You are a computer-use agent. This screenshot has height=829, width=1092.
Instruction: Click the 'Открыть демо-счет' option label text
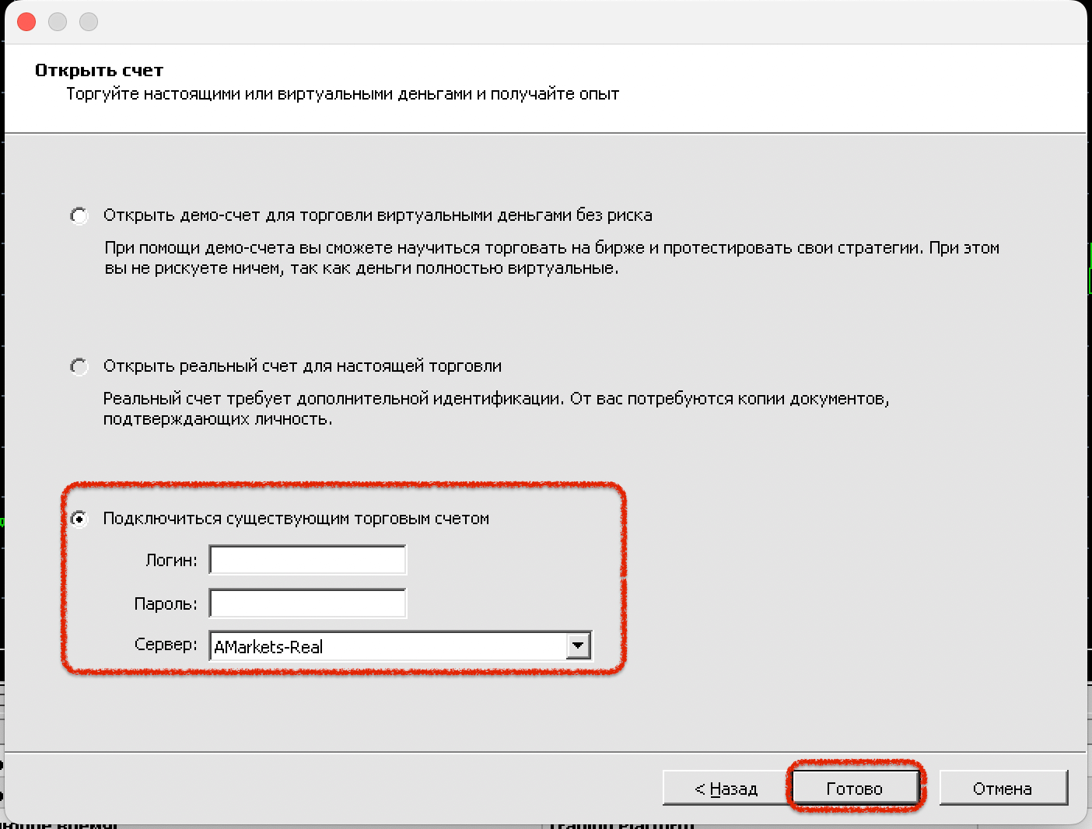coord(377,215)
